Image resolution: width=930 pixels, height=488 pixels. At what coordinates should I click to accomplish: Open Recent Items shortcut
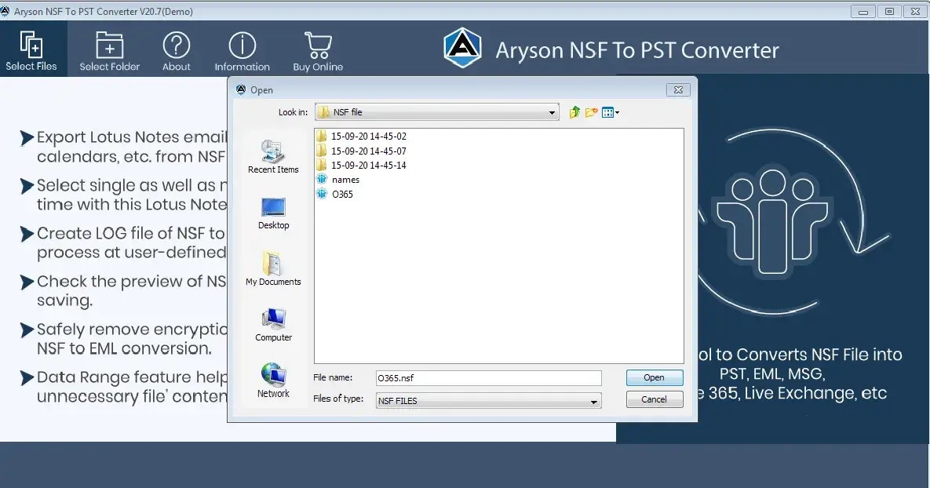click(273, 157)
